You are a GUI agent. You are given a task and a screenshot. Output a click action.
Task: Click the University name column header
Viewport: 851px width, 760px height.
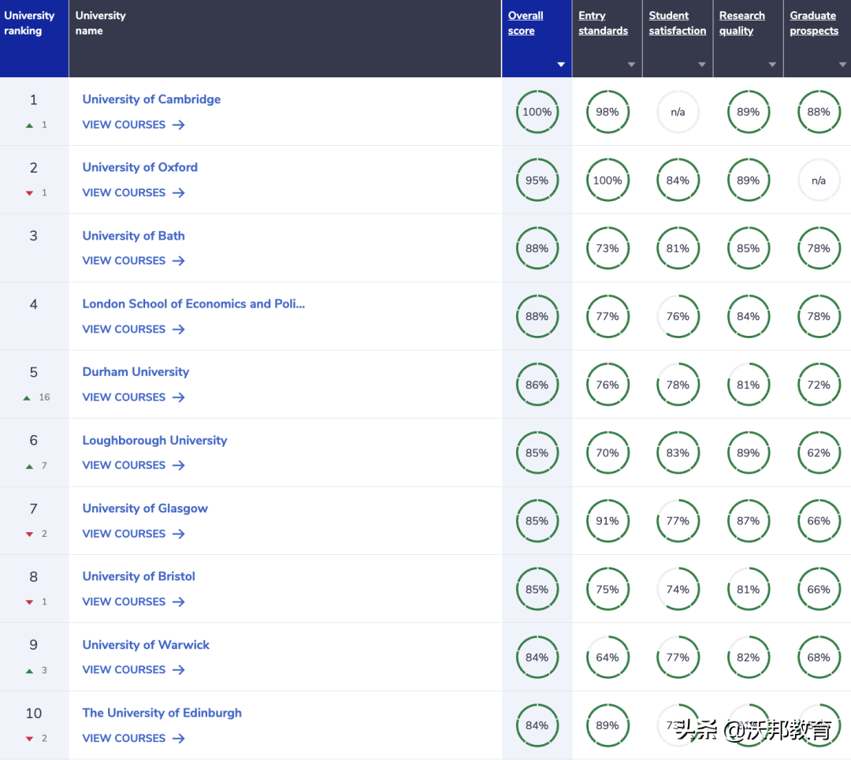(x=285, y=39)
